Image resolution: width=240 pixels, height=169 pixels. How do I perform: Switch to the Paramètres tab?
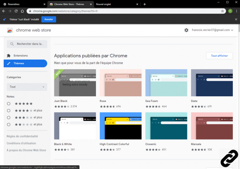[x=24, y=4]
